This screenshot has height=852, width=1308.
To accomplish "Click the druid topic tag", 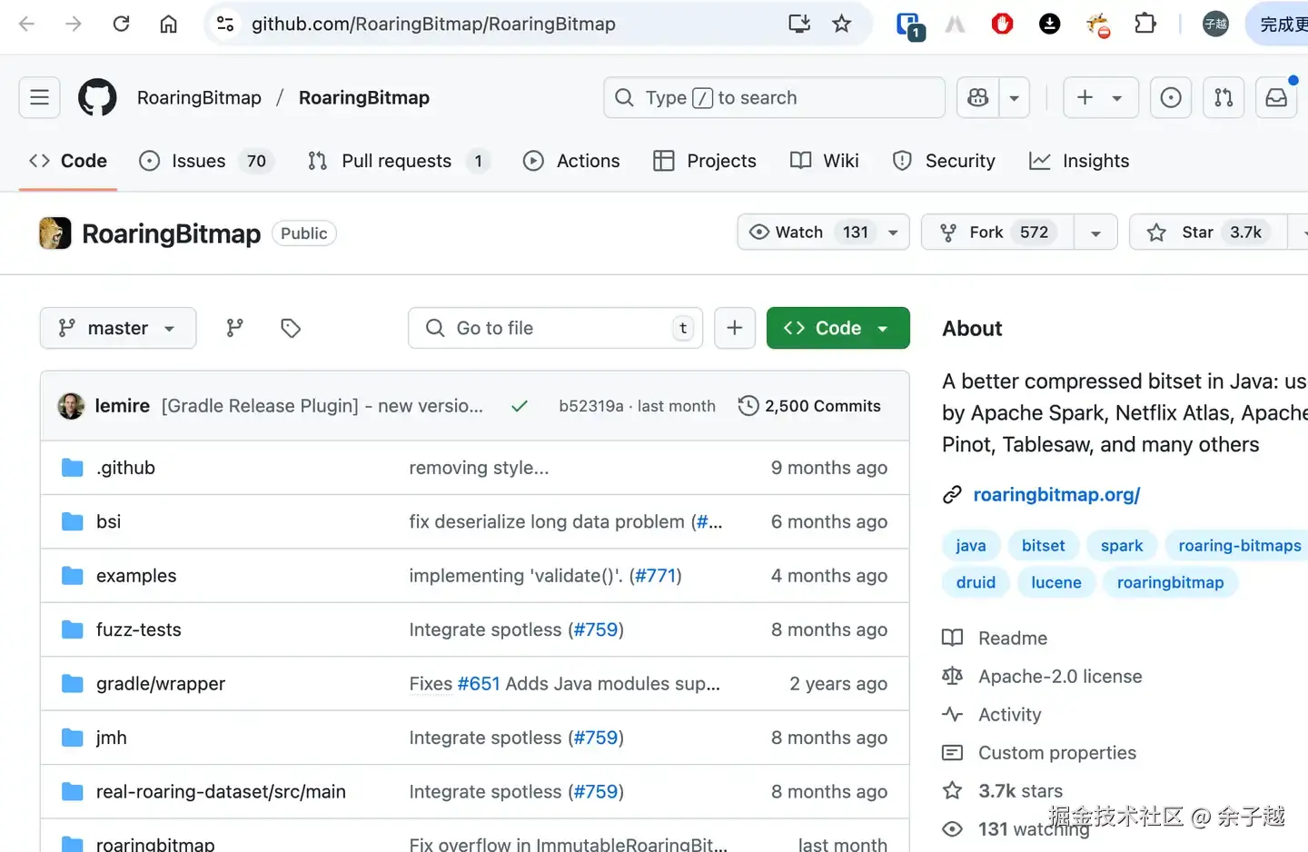I will point(976,582).
